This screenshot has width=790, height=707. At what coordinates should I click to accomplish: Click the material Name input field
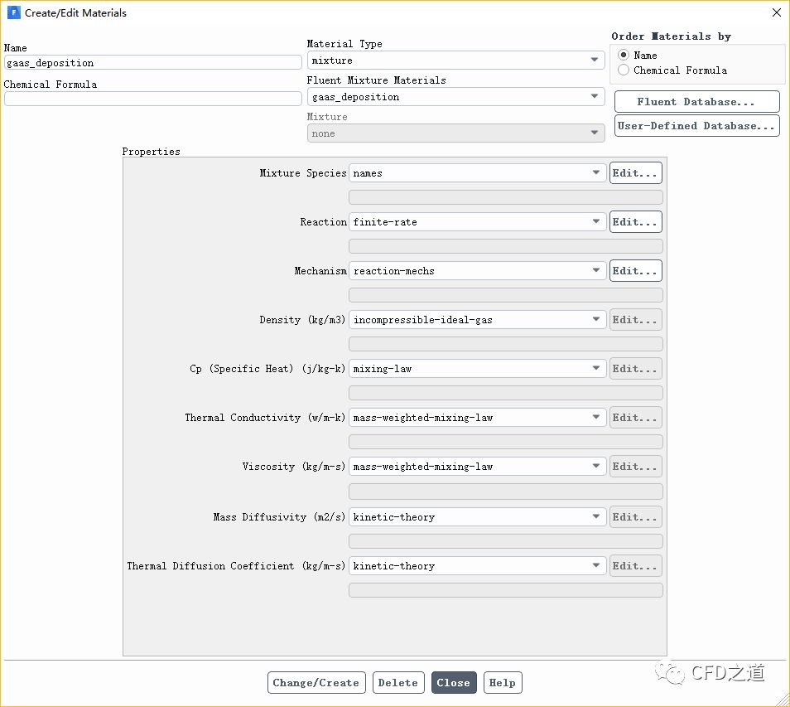point(152,63)
